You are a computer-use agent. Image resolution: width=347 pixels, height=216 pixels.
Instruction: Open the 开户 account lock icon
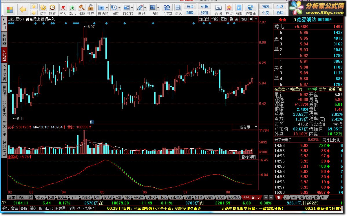click(90, 10)
